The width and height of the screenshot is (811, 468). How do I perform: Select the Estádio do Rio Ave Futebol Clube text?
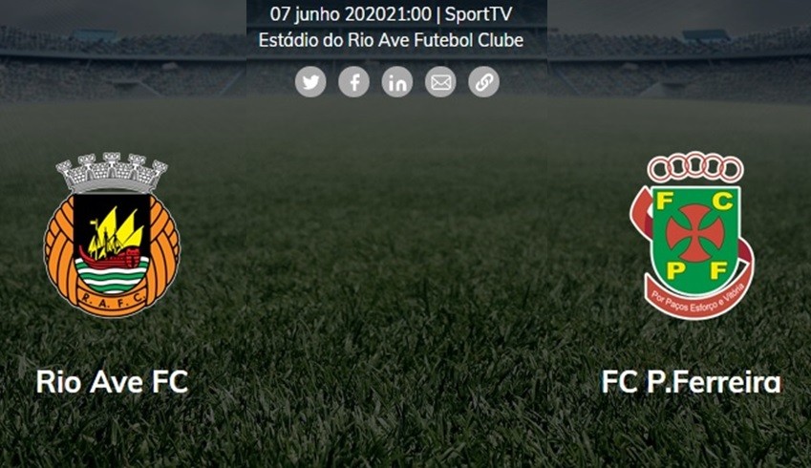(391, 40)
